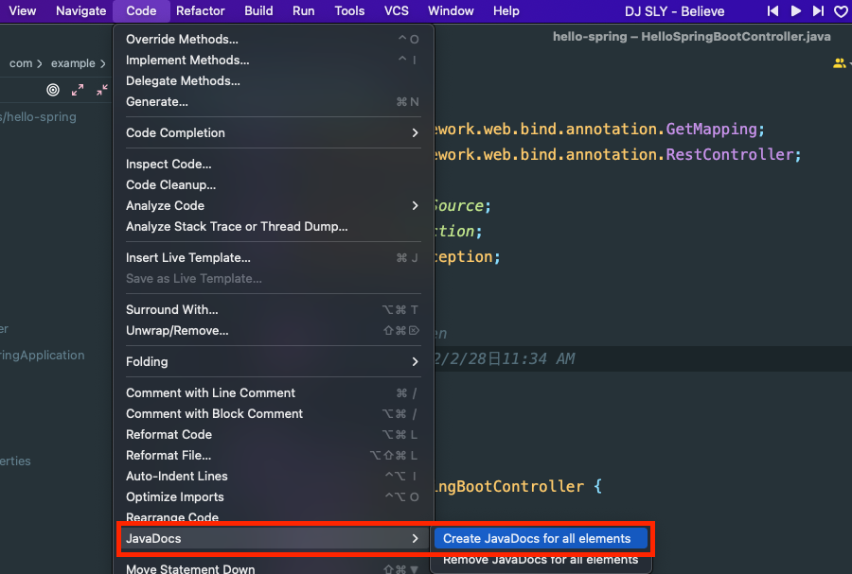
Task: Open Analyze Stack Trace or Thread Dump...
Action: [x=274, y=226]
